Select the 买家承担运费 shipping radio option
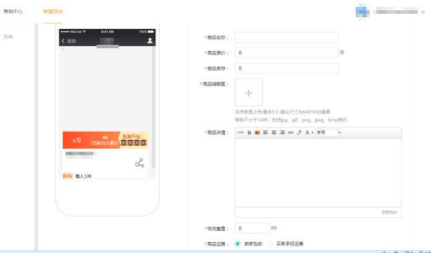Viewport: 431px width, 253px height. pos(270,243)
